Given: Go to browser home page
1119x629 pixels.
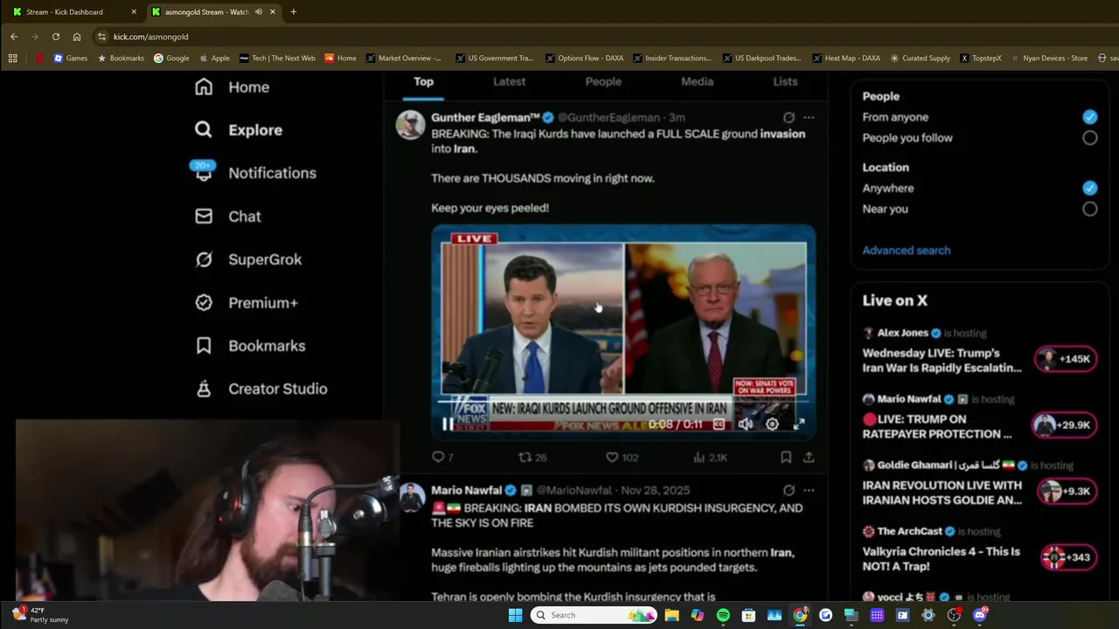Looking at the screenshot, I should click(77, 37).
